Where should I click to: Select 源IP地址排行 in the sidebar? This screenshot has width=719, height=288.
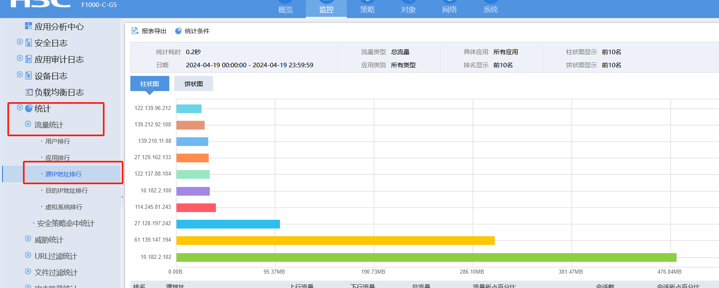click(x=64, y=174)
